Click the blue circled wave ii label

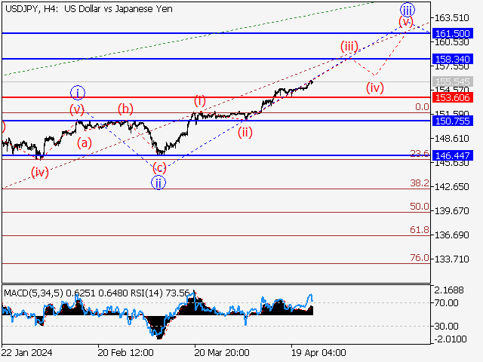click(x=158, y=183)
